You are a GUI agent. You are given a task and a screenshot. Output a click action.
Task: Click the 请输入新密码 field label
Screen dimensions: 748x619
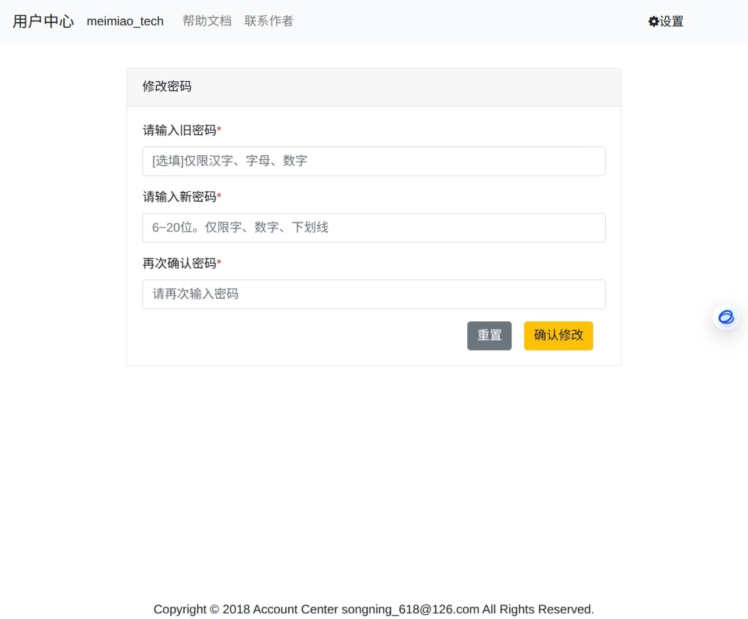tap(179, 197)
